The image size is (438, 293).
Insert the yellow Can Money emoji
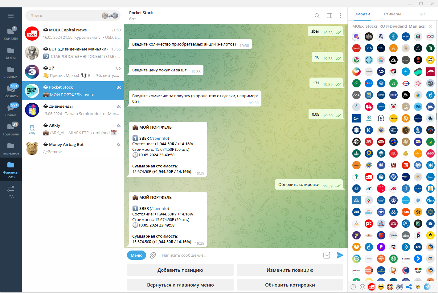click(x=430, y=60)
